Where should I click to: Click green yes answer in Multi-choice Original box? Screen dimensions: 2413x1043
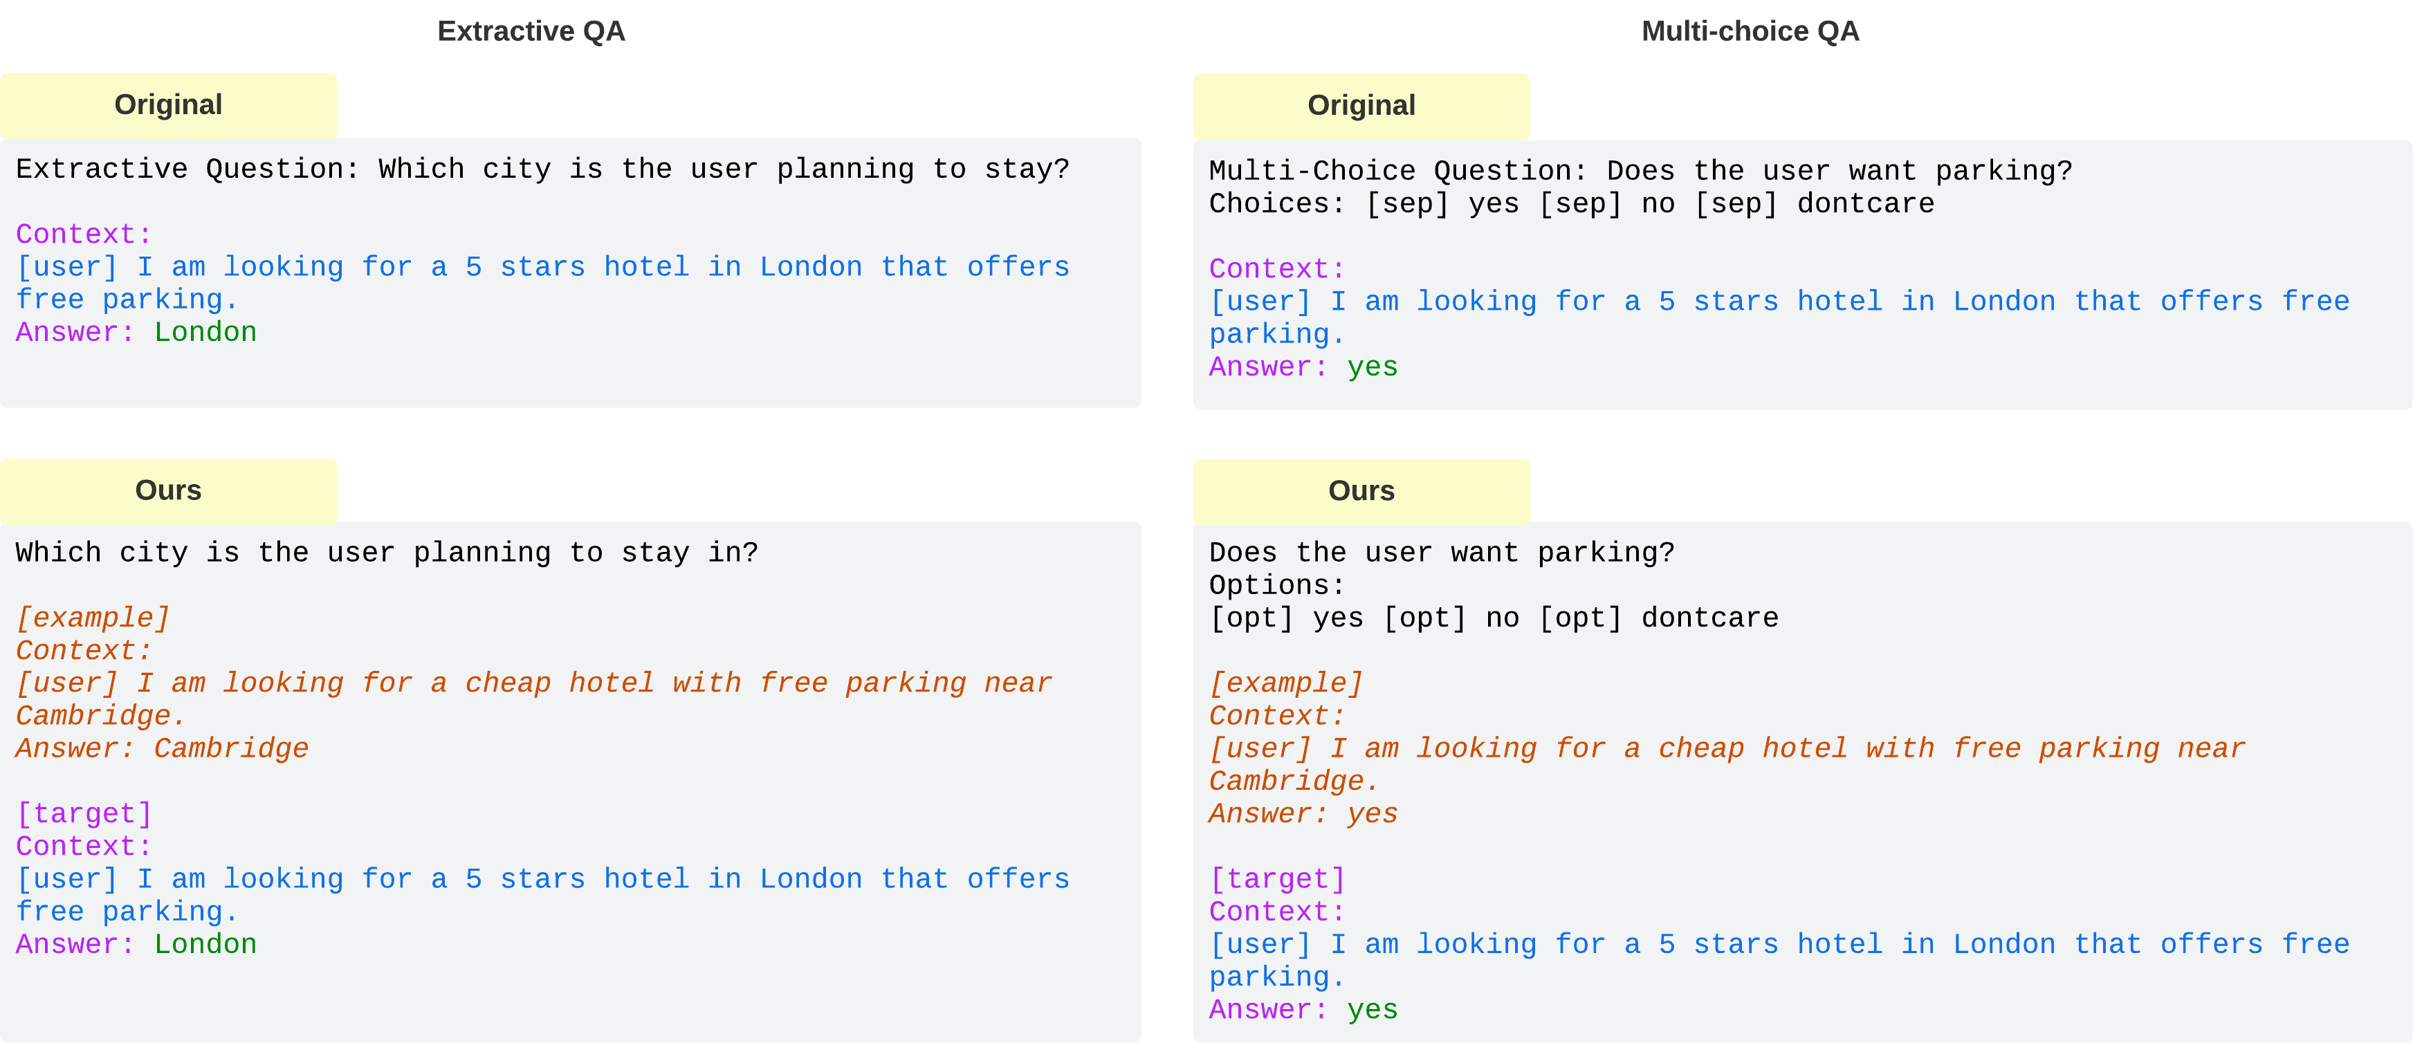tap(1373, 367)
